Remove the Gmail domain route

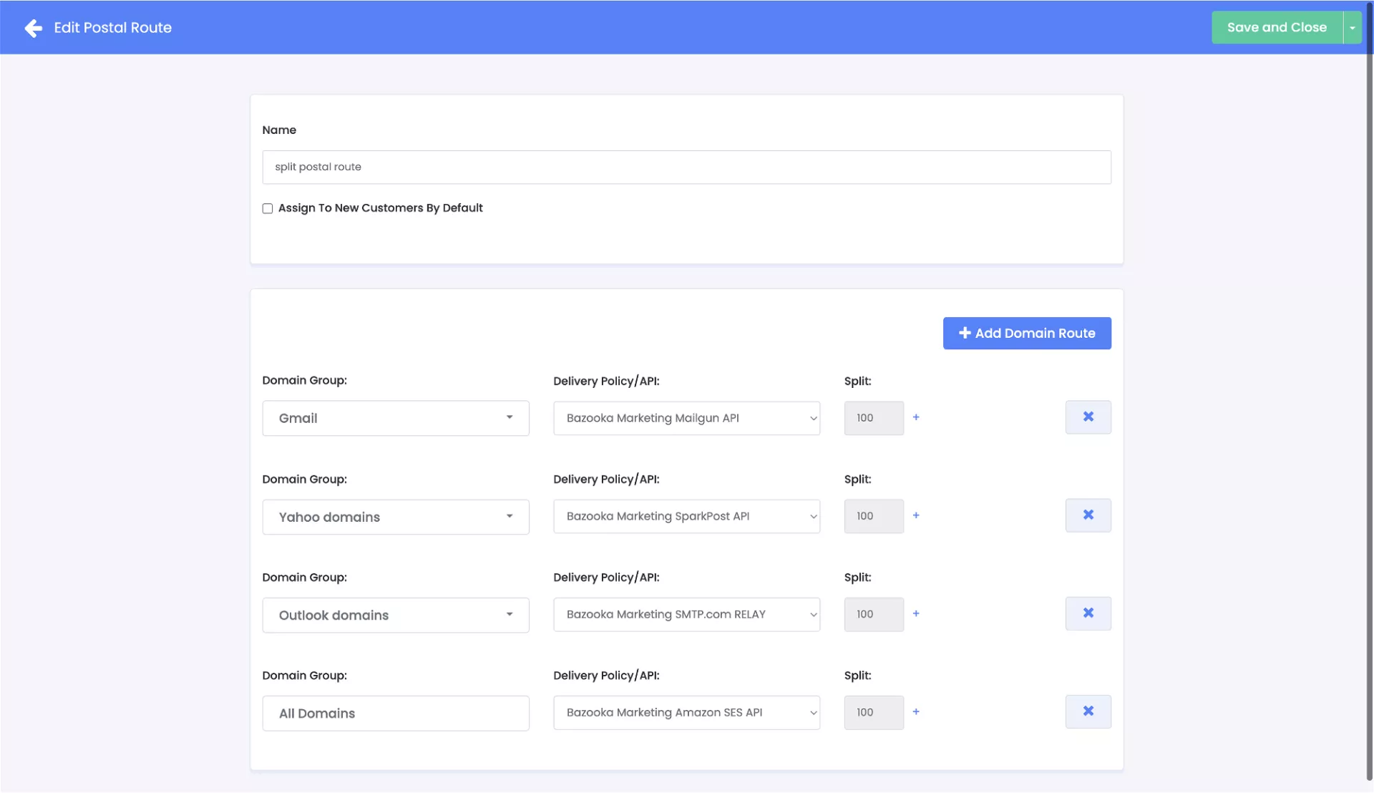click(1088, 417)
